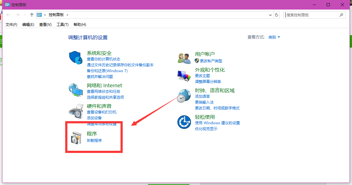Open the 查看(V) menu
The image size is (352, 185).
coord(45,25)
